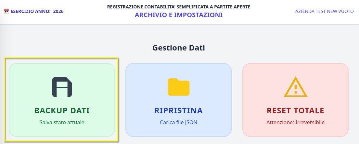This screenshot has width=359, height=144.
Task: Click the Carica file JSON subtitle
Action: [x=178, y=123]
